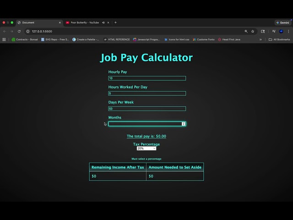Open SVG Repo bookmark
This screenshot has height=220, width=293.
pos(55,39)
